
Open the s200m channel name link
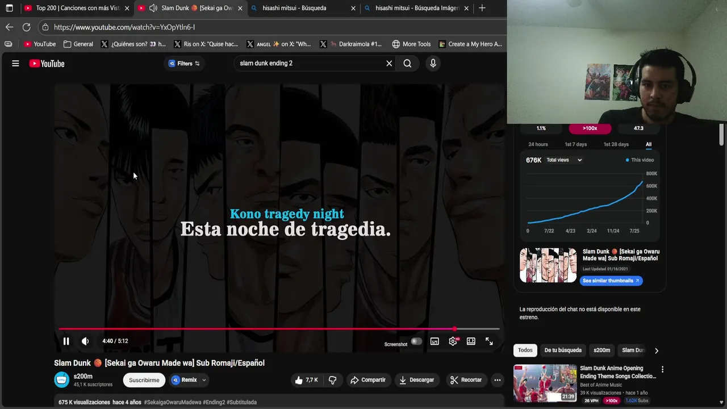[x=83, y=376]
